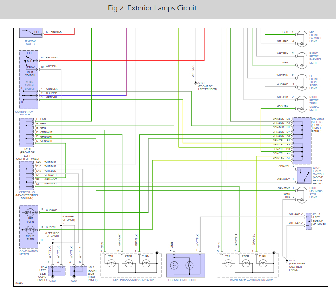This screenshot has height=291, width=336.
Task: Click the STOP bulb in left rear combination lamp
Action: click(x=129, y=263)
